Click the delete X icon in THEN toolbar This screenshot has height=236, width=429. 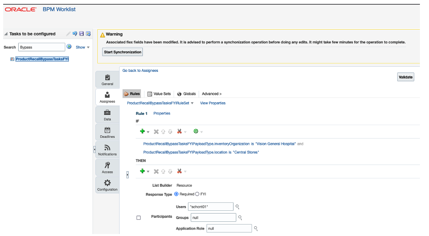(x=156, y=171)
